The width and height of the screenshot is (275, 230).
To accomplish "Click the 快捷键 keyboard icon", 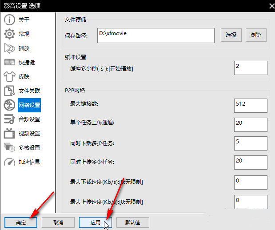I will [x=9, y=62].
